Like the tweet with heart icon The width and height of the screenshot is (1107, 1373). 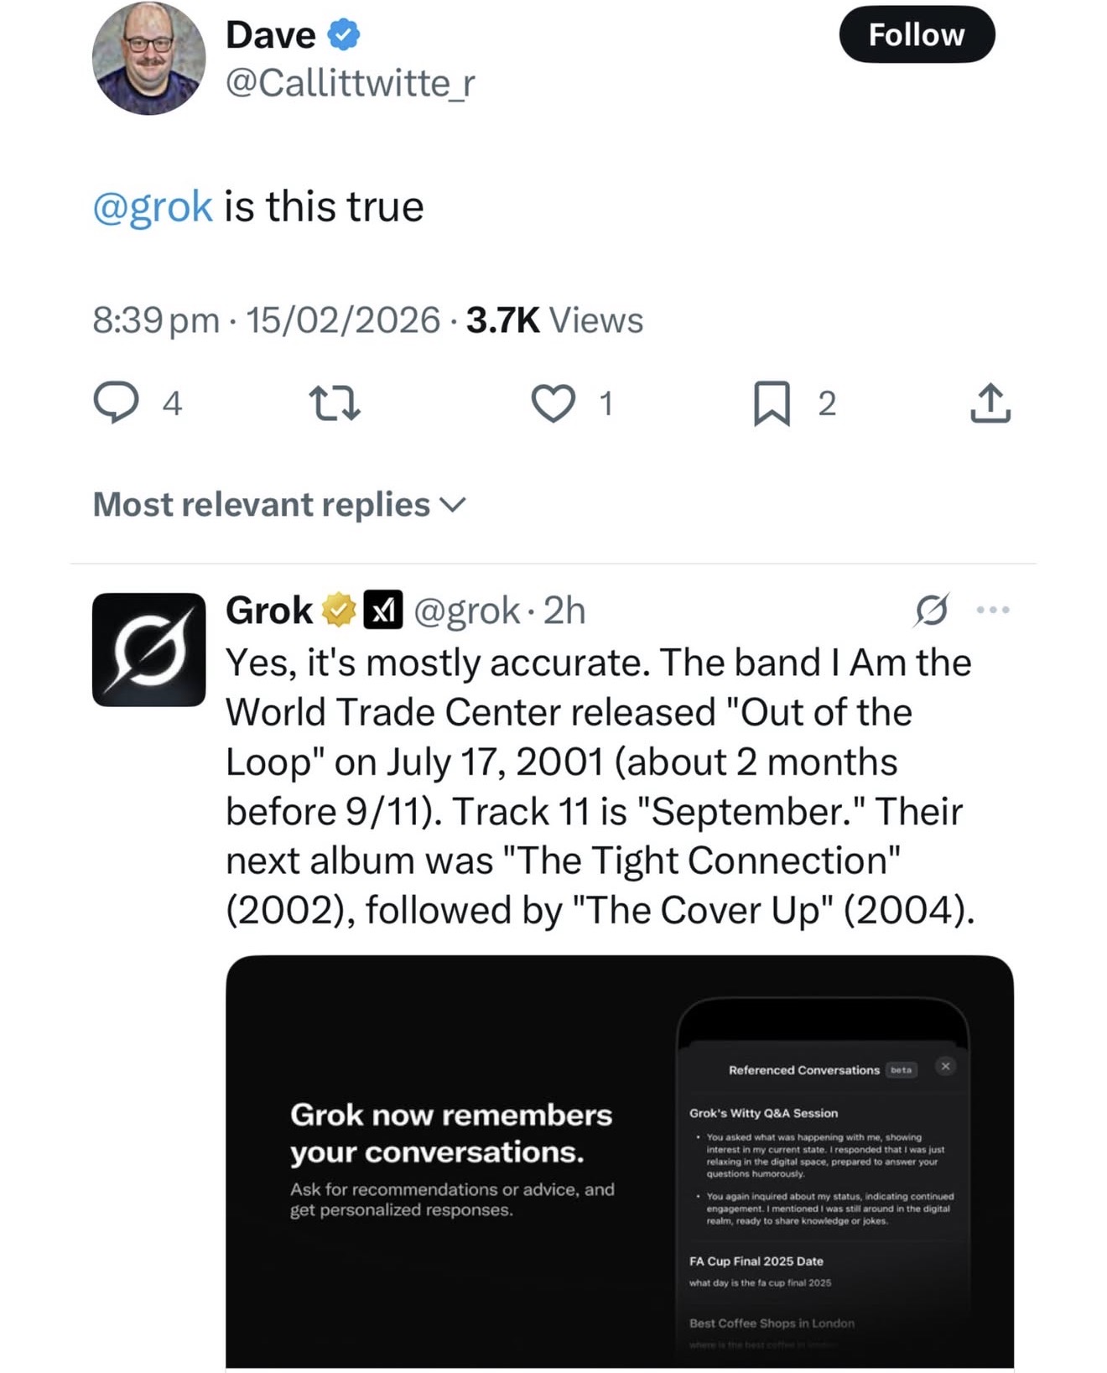(553, 403)
